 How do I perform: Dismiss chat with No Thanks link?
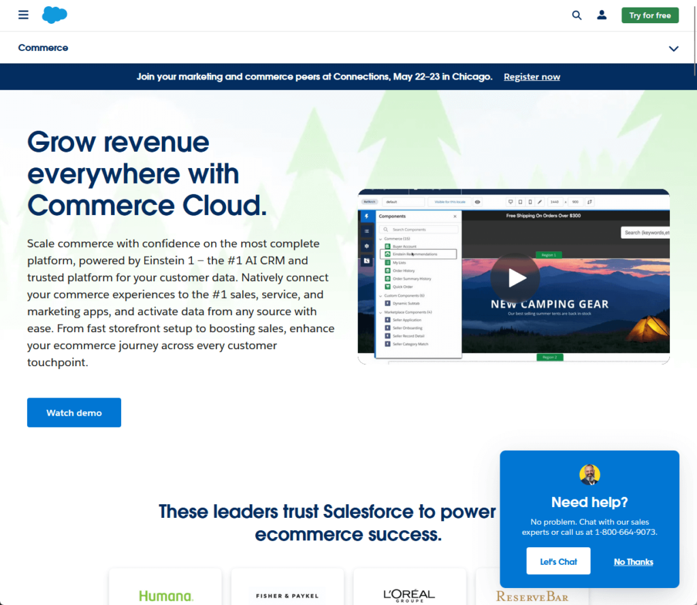click(633, 562)
